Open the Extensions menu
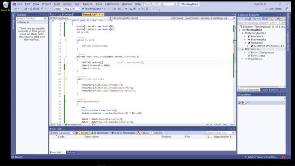The image size is (295, 166). point(112,4)
